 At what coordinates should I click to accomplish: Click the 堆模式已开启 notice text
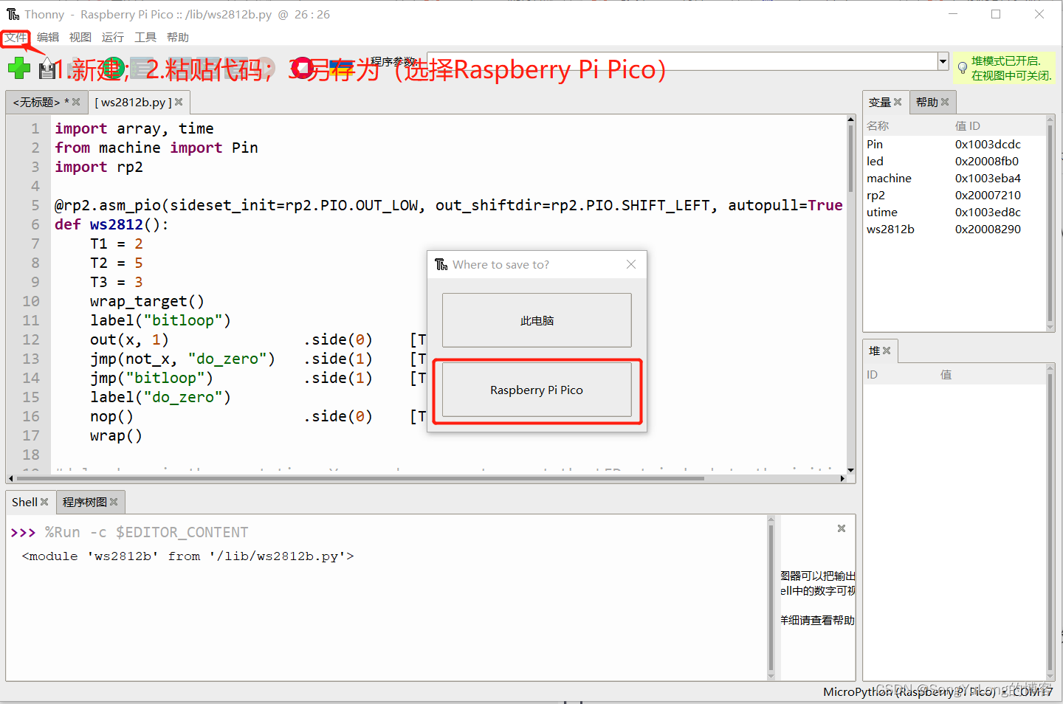pyautogui.click(x=1011, y=68)
